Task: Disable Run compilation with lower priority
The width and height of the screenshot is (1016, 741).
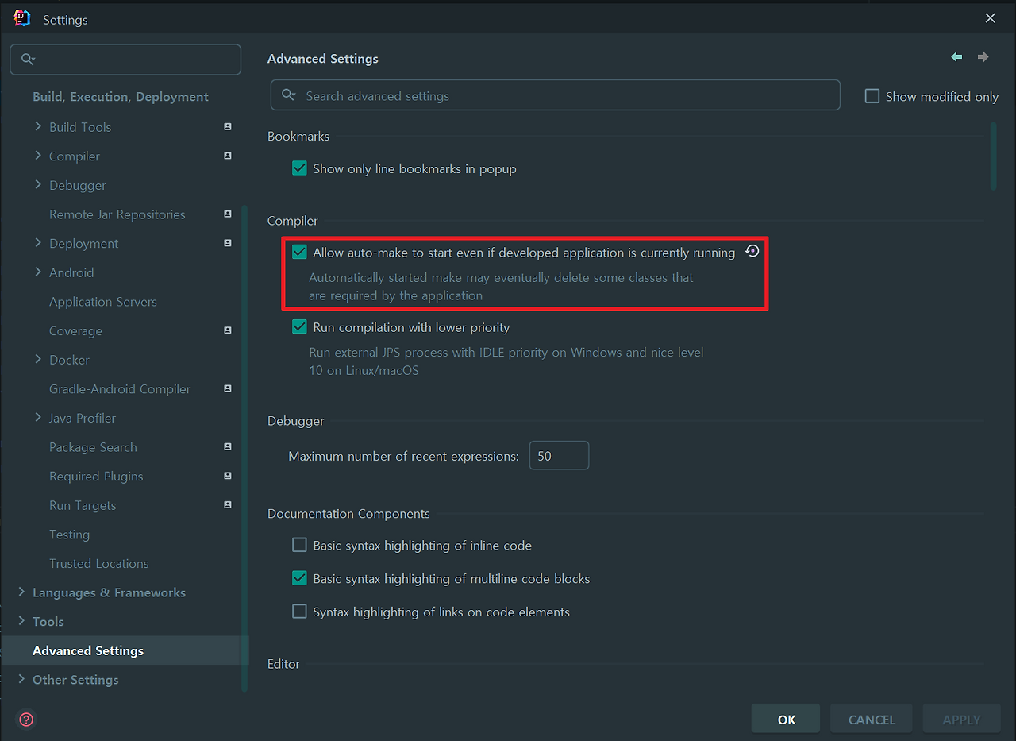Action: pyautogui.click(x=299, y=326)
